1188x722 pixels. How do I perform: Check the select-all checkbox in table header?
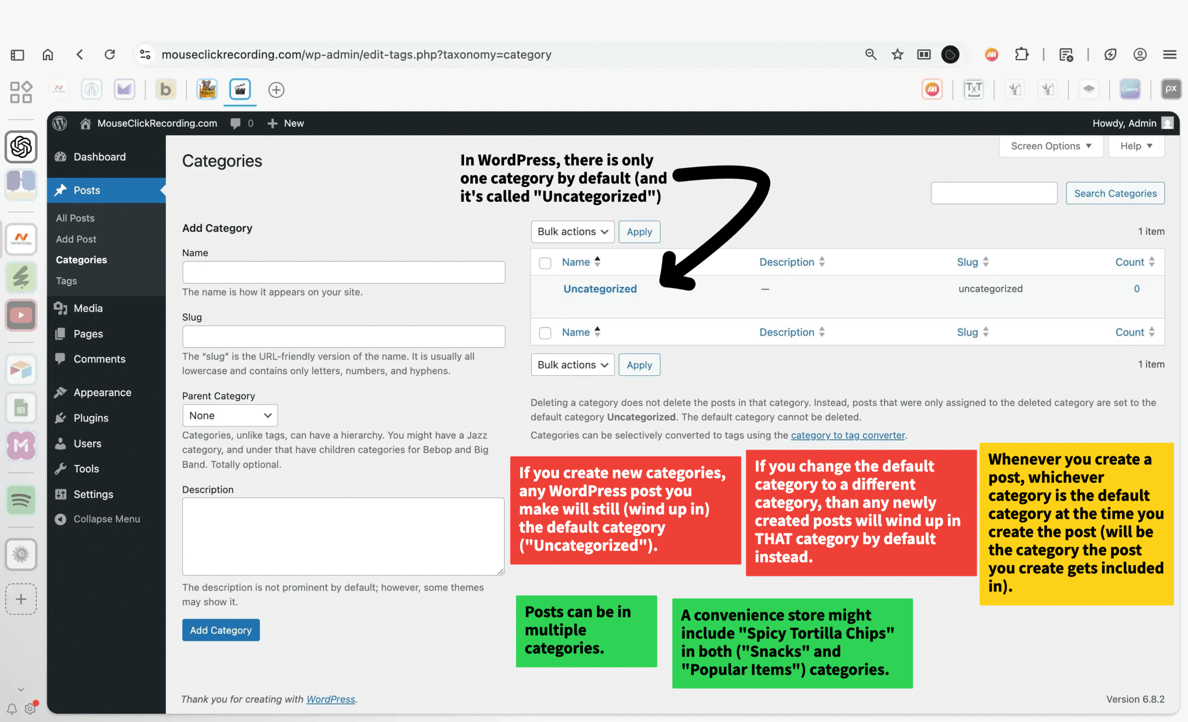pos(545,263)
